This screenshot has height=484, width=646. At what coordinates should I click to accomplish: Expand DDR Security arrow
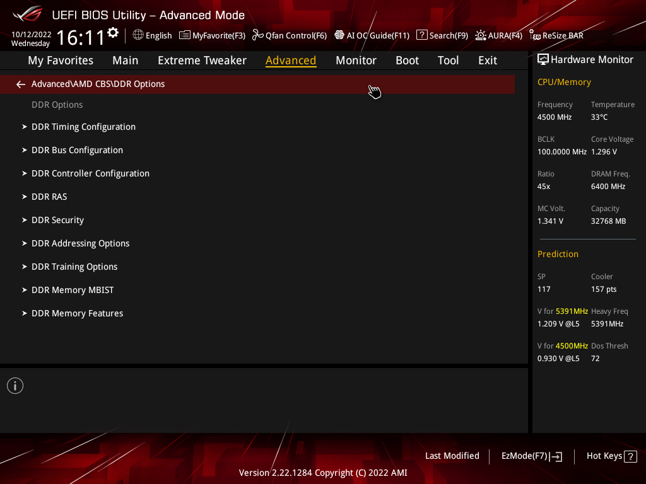point(25,220)
